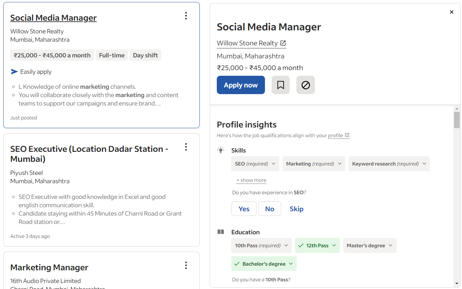Click Just posted label
The height and width of the screenshot is (289, 462).
(24, 118)
